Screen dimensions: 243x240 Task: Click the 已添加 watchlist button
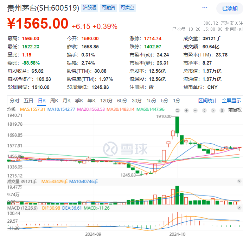click(230, 8)
